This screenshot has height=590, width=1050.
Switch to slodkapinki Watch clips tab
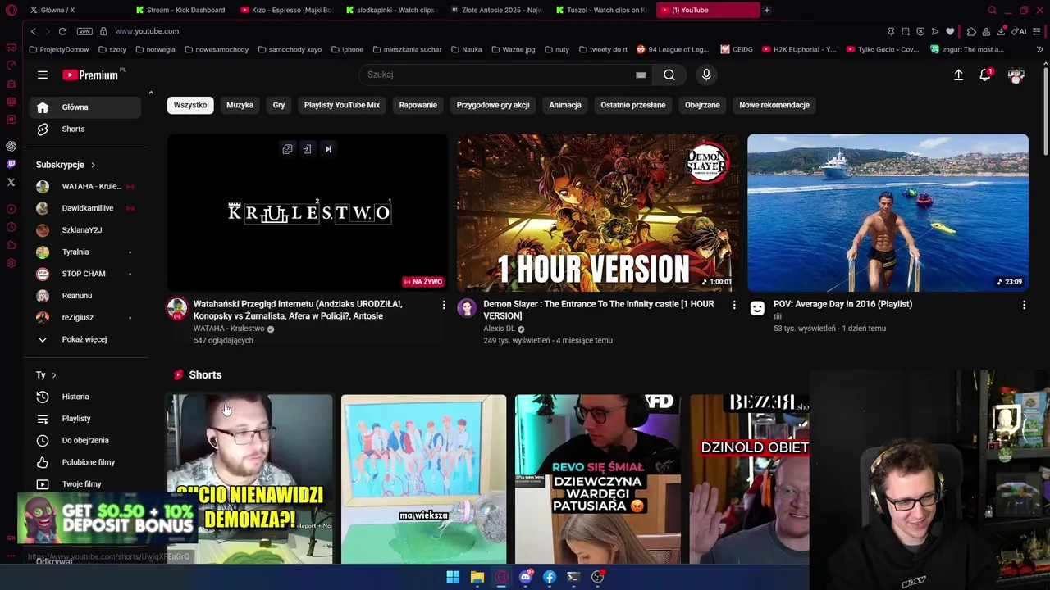pos(390,10)
